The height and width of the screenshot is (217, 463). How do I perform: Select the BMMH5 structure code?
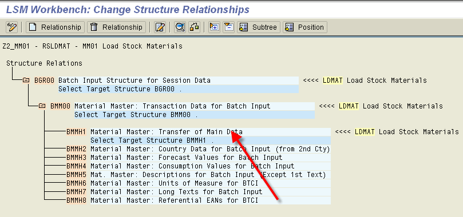pyautogui.click(x=76, y=175)
